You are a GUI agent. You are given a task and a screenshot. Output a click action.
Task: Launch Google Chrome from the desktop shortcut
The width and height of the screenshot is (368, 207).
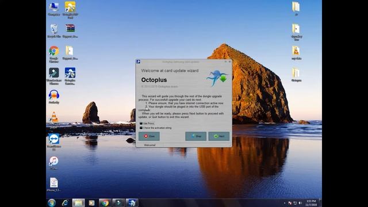pyautogui.click(x=53, y=54)
